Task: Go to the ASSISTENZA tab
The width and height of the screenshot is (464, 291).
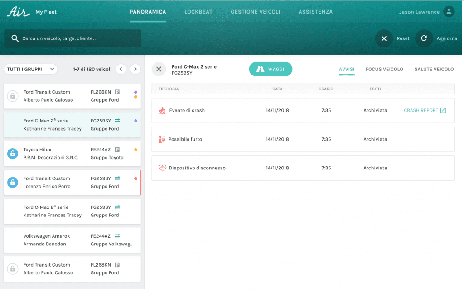Action: coord(315,12)
